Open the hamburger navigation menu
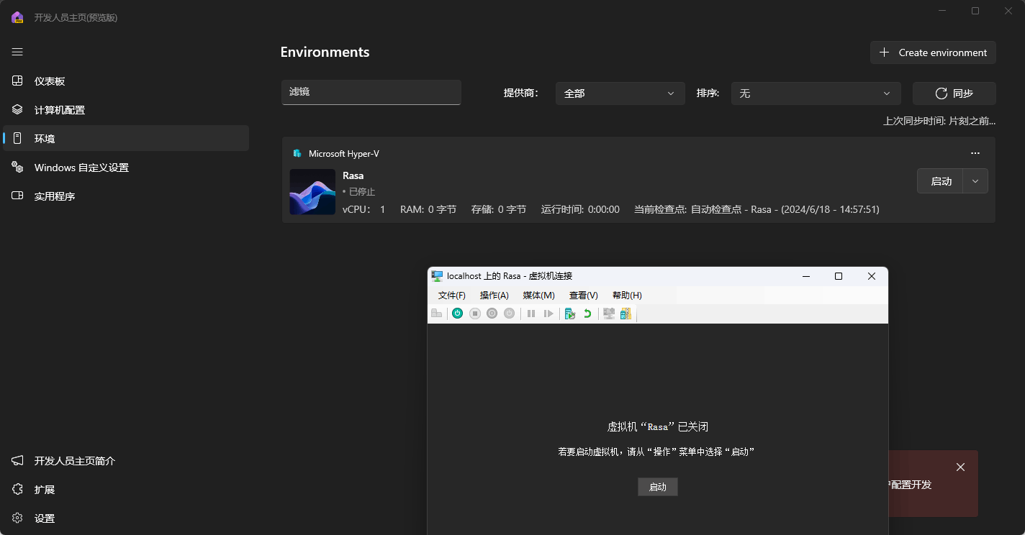 coord(17,52)
